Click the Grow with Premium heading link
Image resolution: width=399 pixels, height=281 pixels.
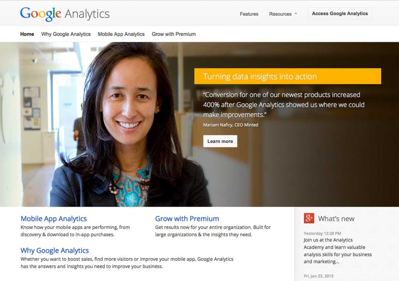187,218
